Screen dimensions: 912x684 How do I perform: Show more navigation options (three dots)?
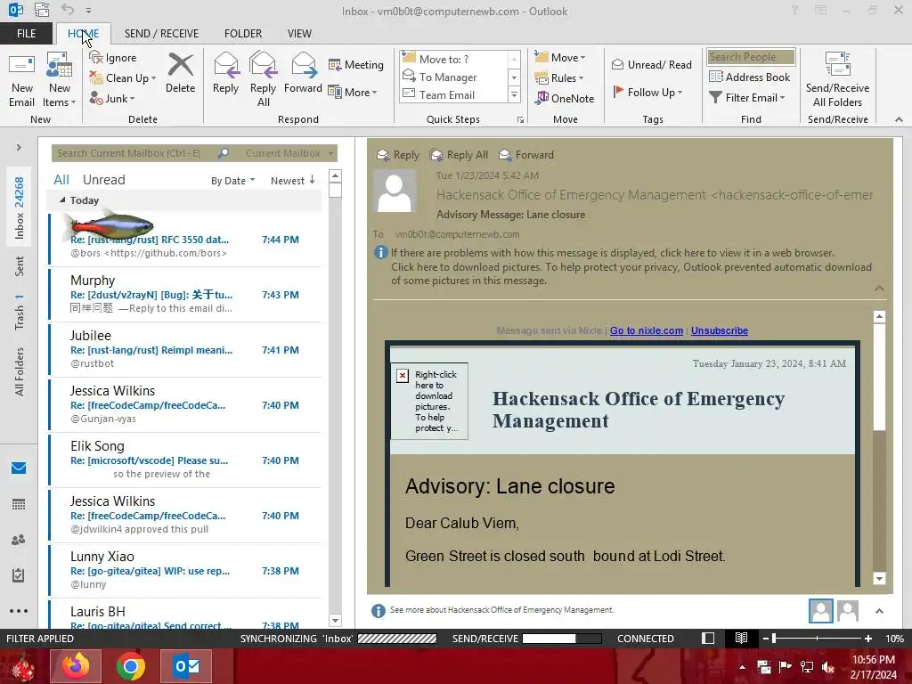(x=19, y=611)
